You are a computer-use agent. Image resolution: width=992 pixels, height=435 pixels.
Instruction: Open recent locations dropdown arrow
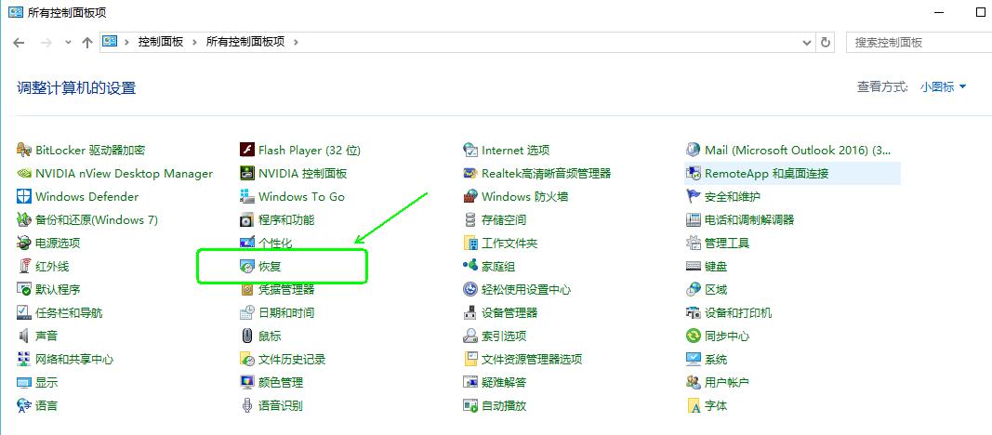pos(68,43)
